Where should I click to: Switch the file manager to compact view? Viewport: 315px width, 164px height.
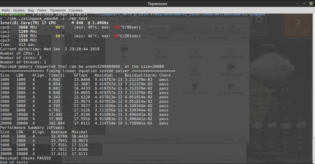click(245, 29)
